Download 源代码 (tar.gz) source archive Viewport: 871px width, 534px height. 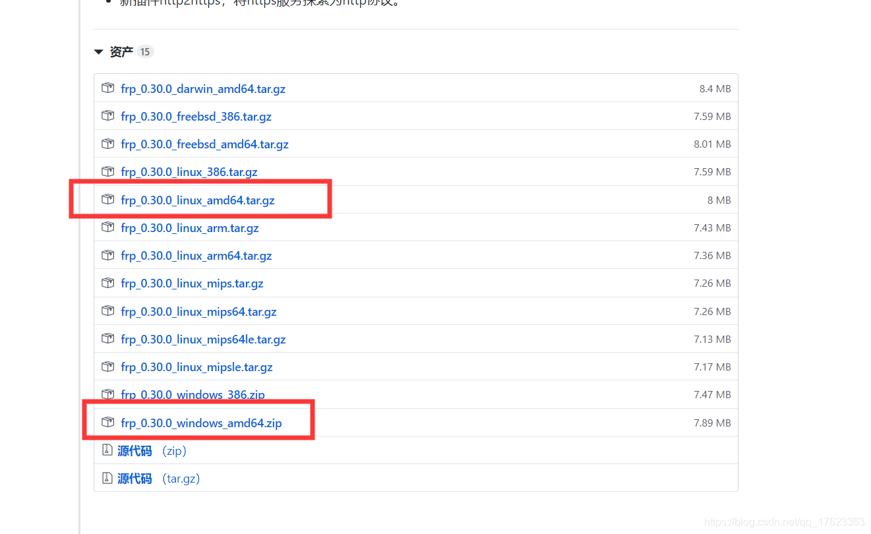pos(159,478)
